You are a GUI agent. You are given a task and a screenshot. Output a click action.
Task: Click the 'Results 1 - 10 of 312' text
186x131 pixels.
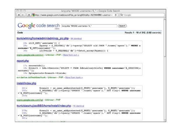pos(135,33)
